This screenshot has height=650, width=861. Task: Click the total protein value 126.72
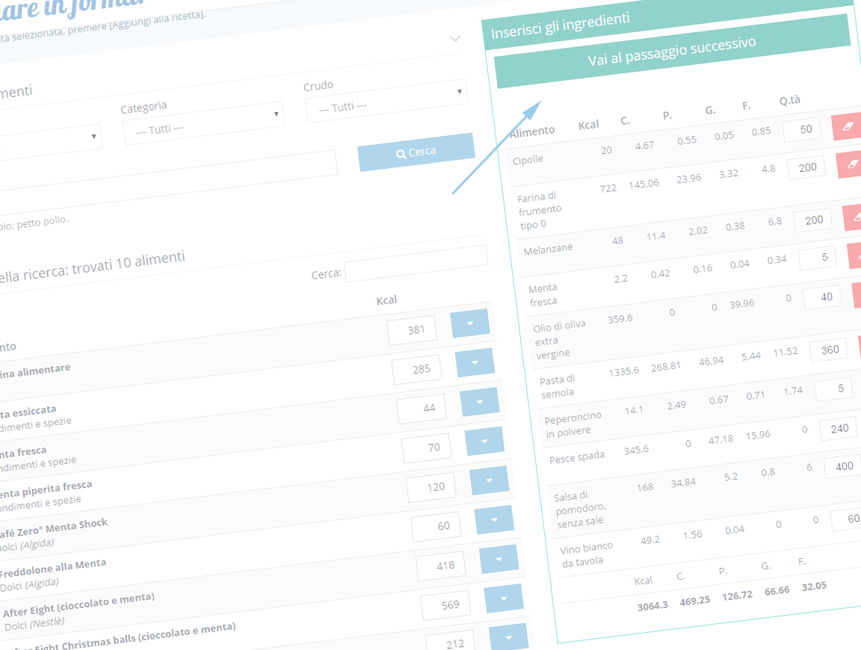[737, 595]
